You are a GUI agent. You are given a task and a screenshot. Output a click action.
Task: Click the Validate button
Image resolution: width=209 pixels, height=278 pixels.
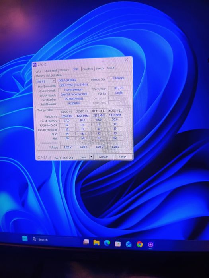pos(104,157)
